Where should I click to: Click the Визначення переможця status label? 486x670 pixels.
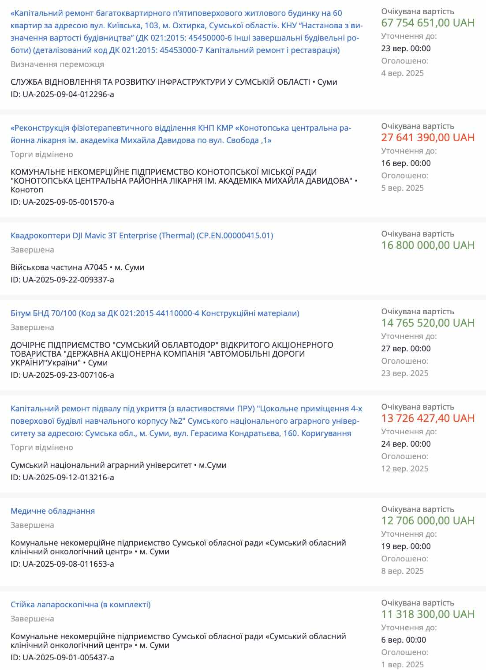(57, 64)
